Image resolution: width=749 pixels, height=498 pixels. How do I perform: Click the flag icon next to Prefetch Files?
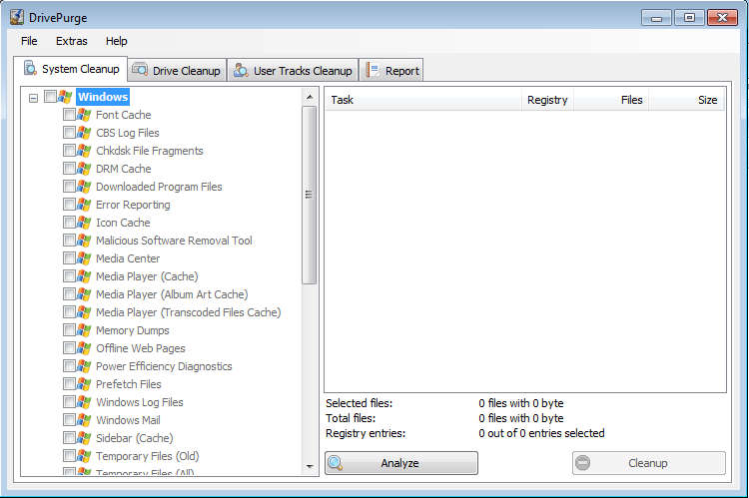click(84, 384)
